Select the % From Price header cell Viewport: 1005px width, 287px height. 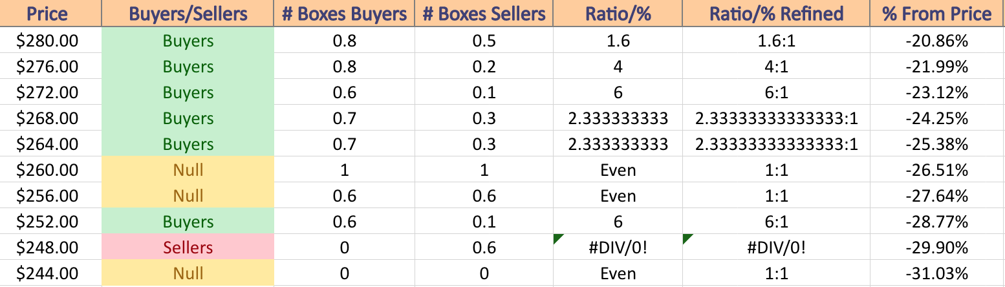tap(938, 14)
